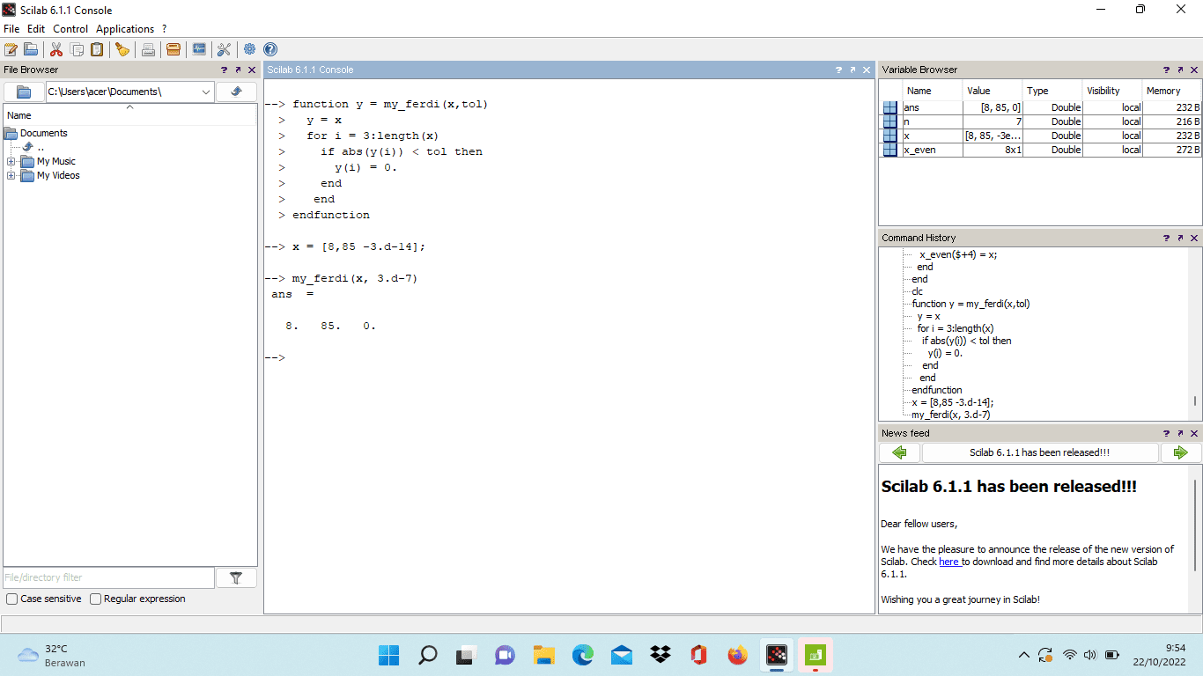The width and height of the screenshot is (1203, 676).
Task: Click the file filter funnel button
Action: coord(236,577)
